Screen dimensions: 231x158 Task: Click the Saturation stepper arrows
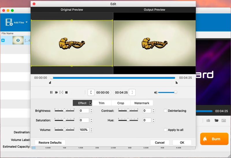point(91,120)
